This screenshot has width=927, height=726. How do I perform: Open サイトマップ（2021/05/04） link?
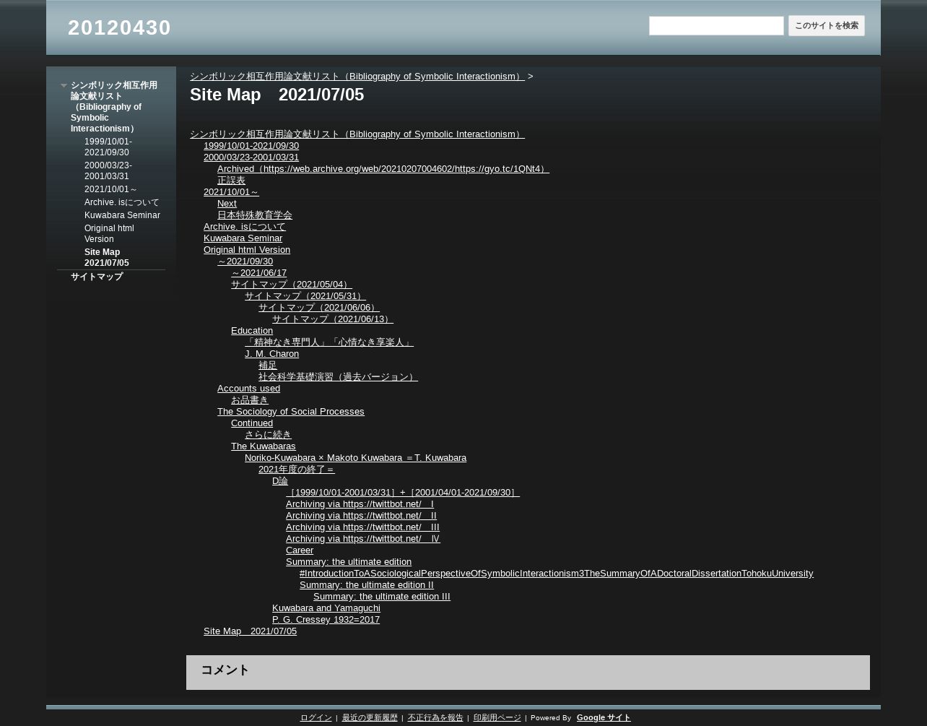(292, 284)
